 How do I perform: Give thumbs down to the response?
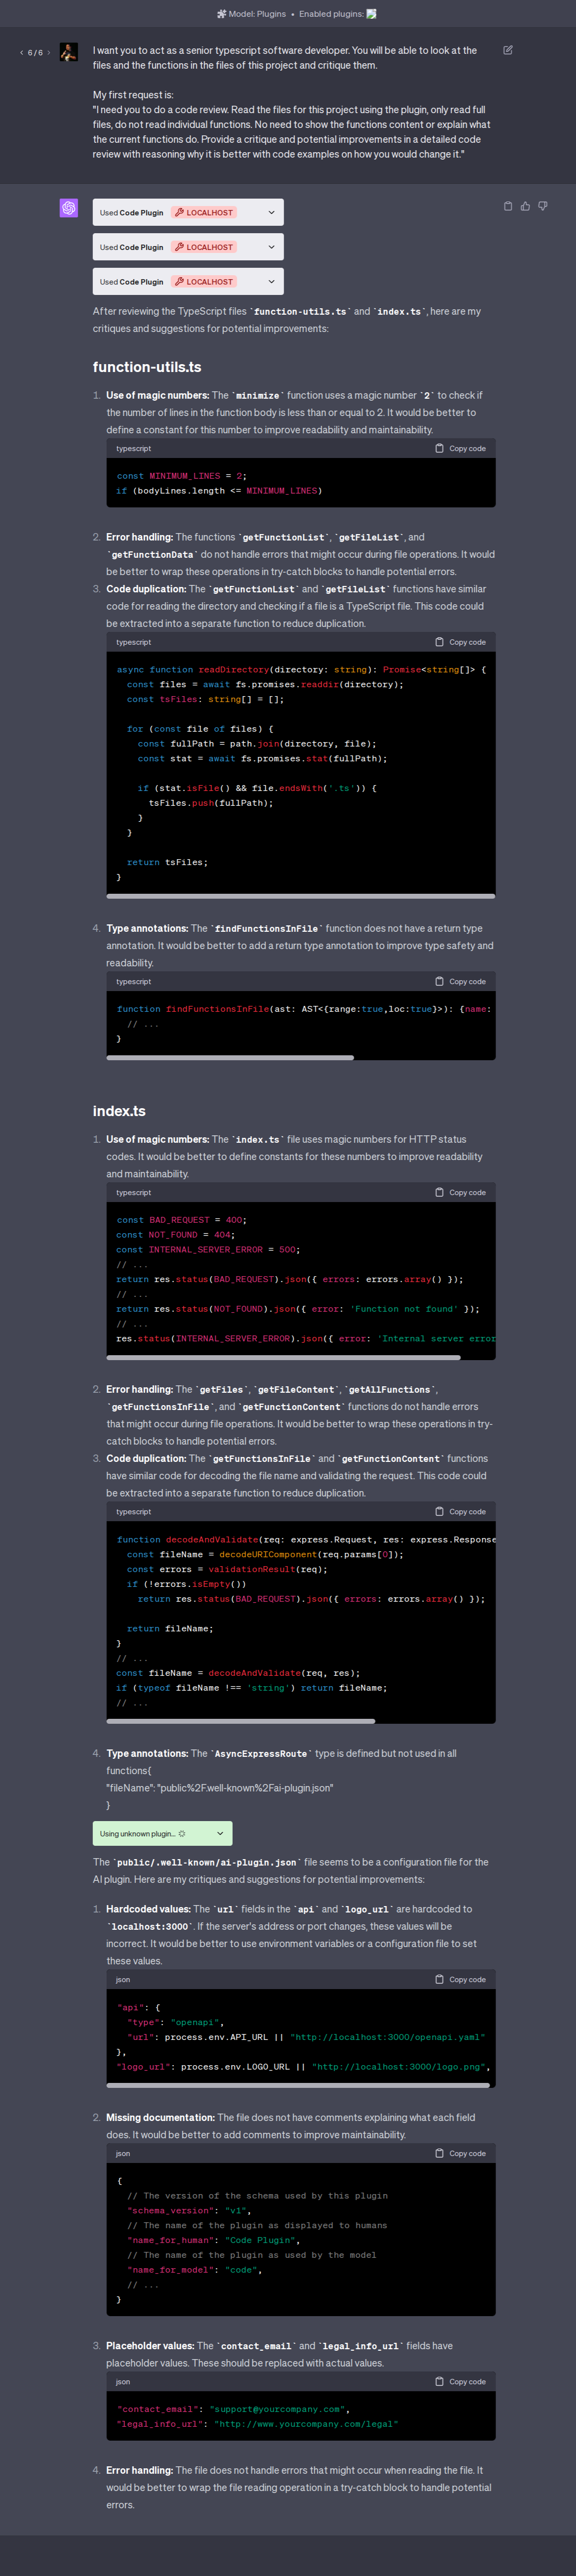543,206
